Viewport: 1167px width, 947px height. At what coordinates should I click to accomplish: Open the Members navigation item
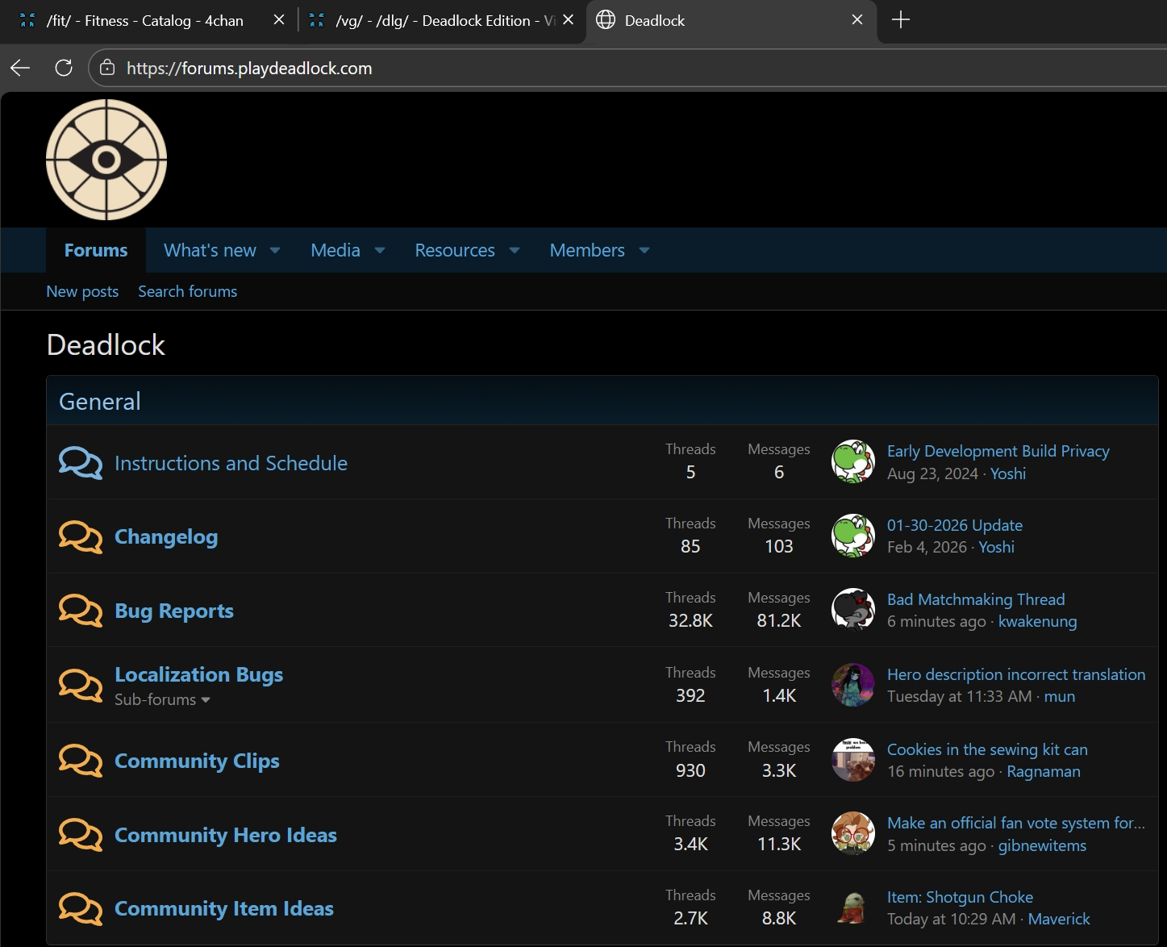pyautogui.click(x=587, y=250)
